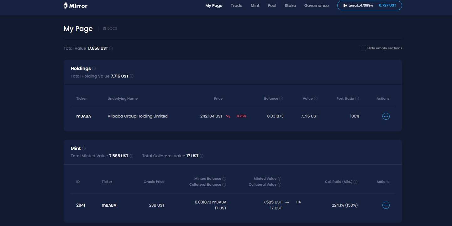This screenshot has height=226, width=452.
Task: Click info icon by Collateral Balance header
Action: point(224,185)
